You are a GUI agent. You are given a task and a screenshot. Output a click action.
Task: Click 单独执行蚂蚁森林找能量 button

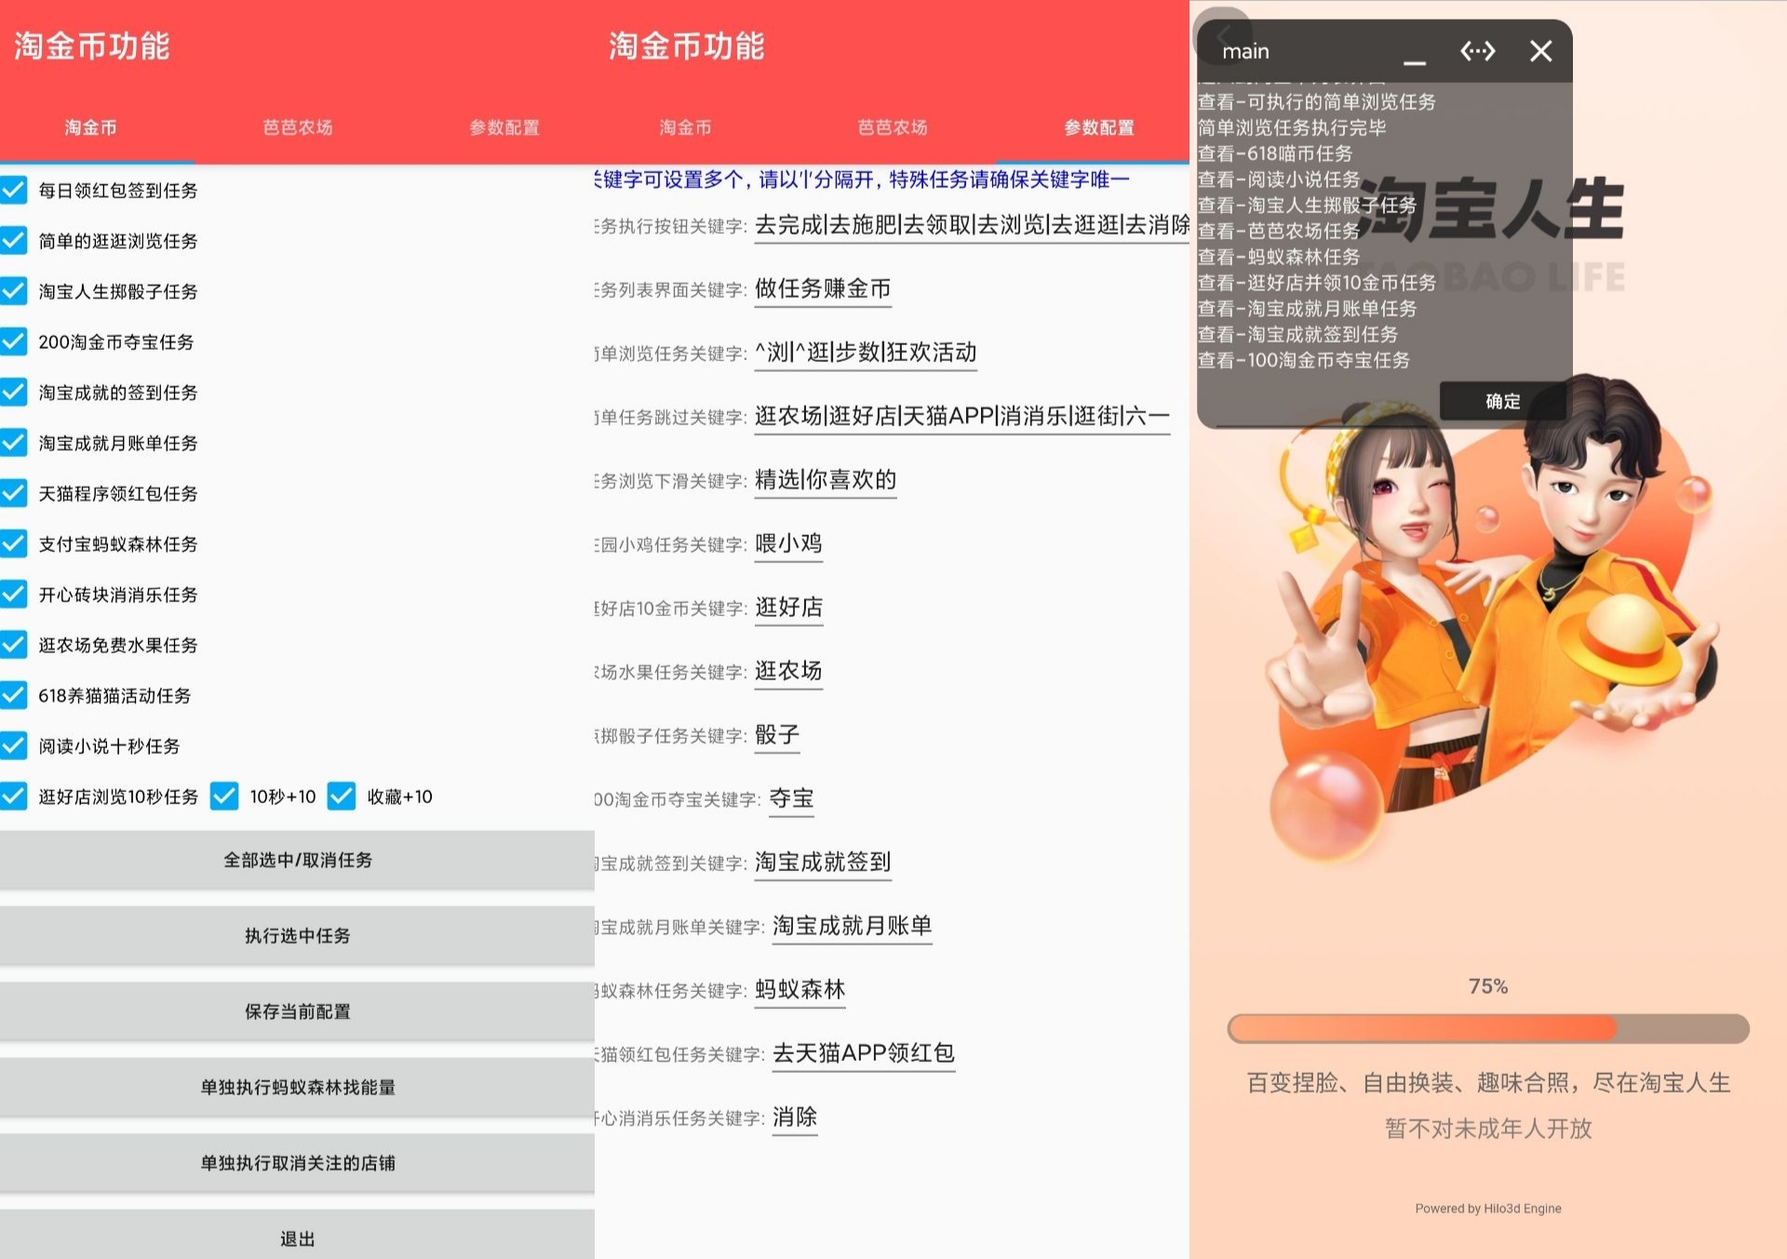(297, 1087)
